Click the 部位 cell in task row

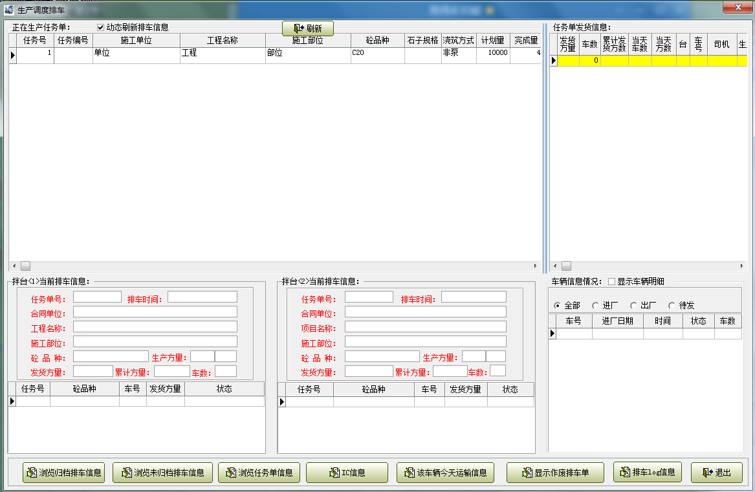click(x=308, y=56)
